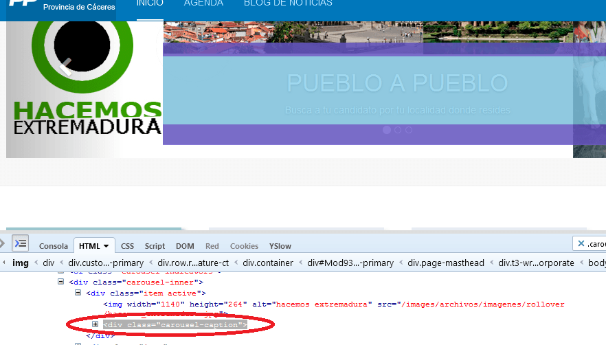Open BLOG DE NOTICIAS in site navigation
606x345 pixels.
tap(288, 3)
